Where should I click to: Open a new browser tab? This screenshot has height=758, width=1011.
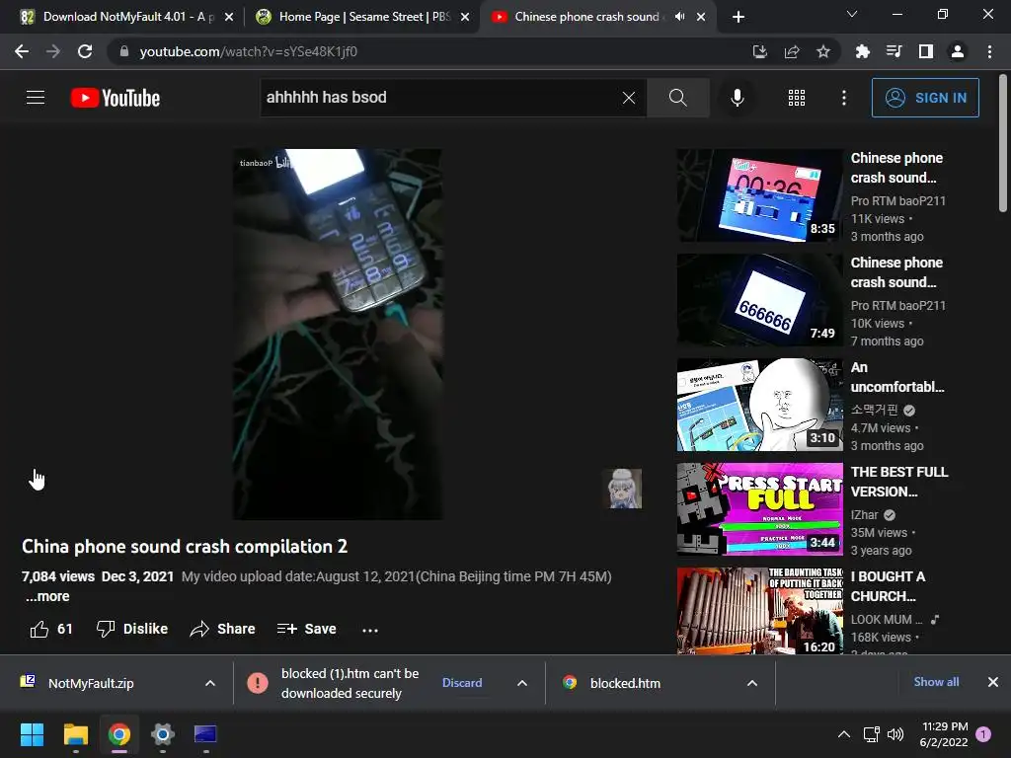coord(739,17)
